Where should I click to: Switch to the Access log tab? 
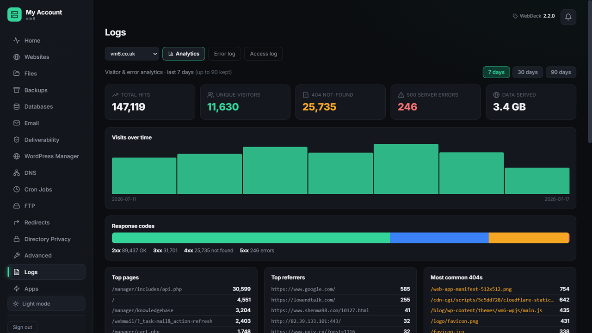point(264,54)
